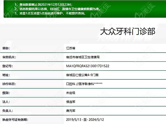Click the 审批机关 label
This screenshot has height=124, width=166.
coord(9,57)
